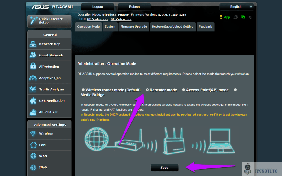Select Repeater mode radio button

(x=147, y=90)
